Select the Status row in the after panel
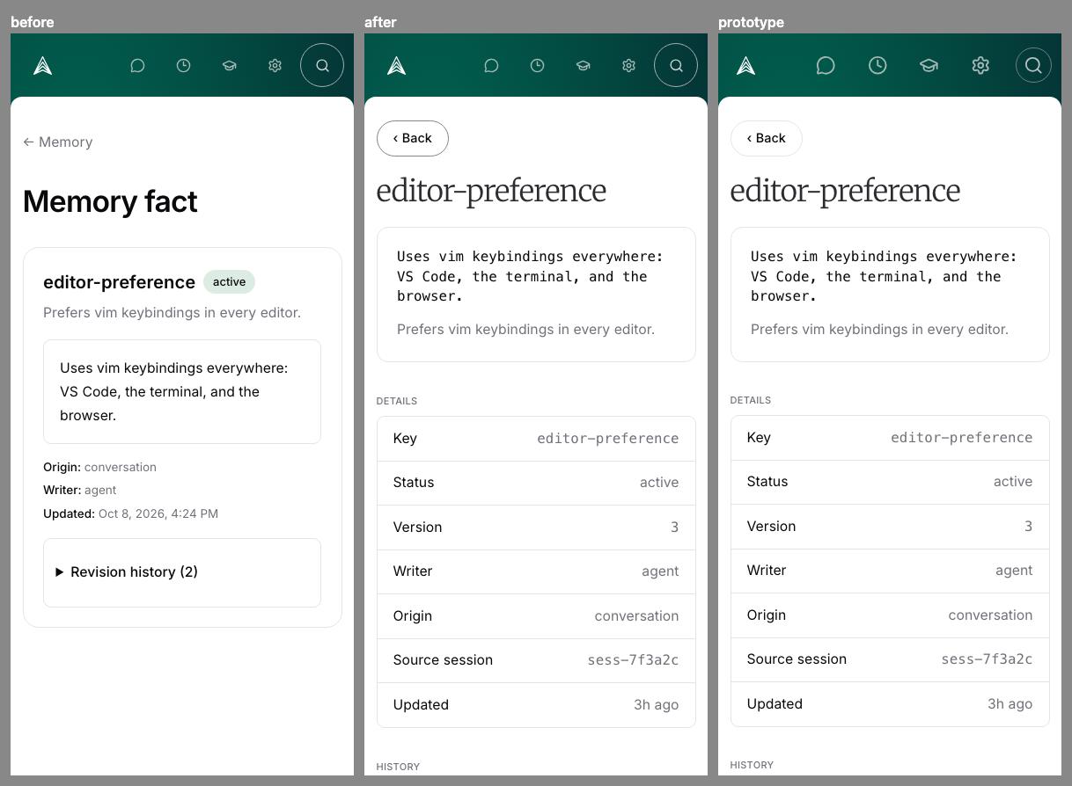 point(536,483)
